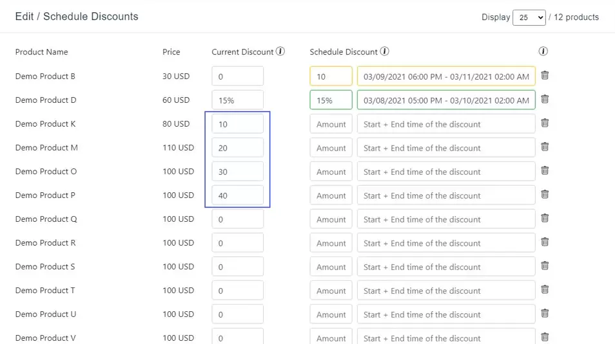Click the 12 products count text
The width and height of the screenshot is (615, 344).
pyautogui.click(x=576, y=17)
